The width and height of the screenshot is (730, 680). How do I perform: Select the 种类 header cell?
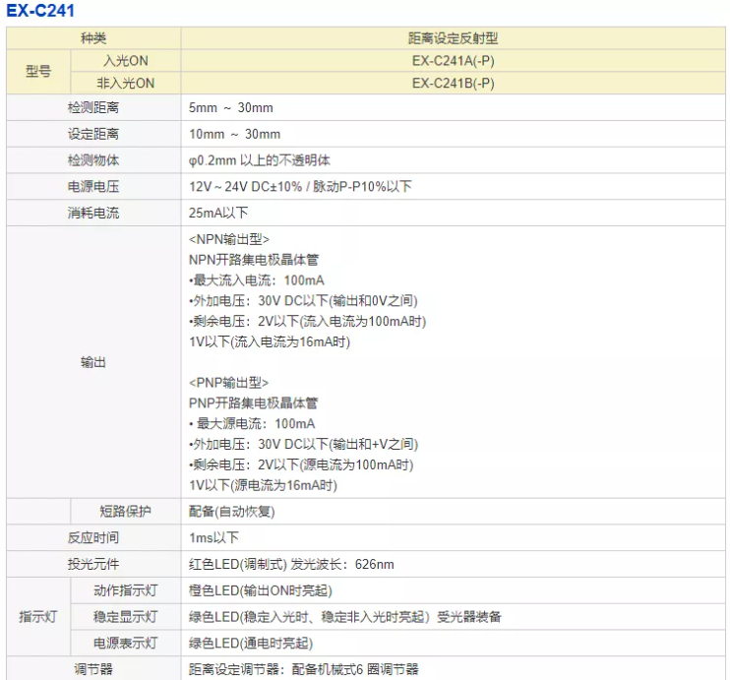93,38
